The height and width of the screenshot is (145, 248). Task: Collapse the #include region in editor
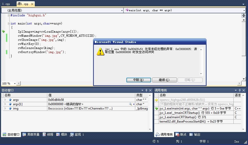pyautogui.click(x=9, y=15)
